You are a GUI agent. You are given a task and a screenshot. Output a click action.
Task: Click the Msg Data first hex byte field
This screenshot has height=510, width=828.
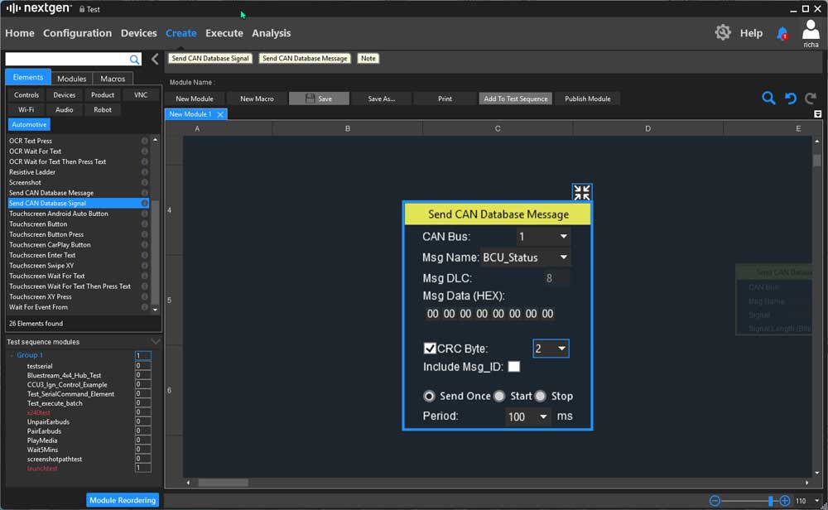click(x=432, y=314)
